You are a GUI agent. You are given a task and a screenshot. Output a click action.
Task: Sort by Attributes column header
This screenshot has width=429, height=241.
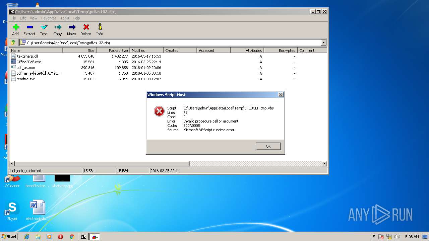coord(247,51)
